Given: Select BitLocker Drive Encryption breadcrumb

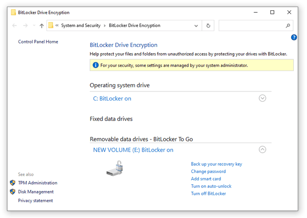Looking at the screenshot, I should tap(135, 26).
